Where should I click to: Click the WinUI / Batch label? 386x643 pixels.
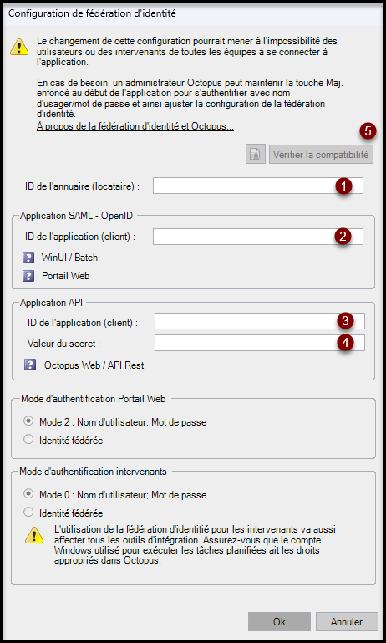[x=69, y=258]
